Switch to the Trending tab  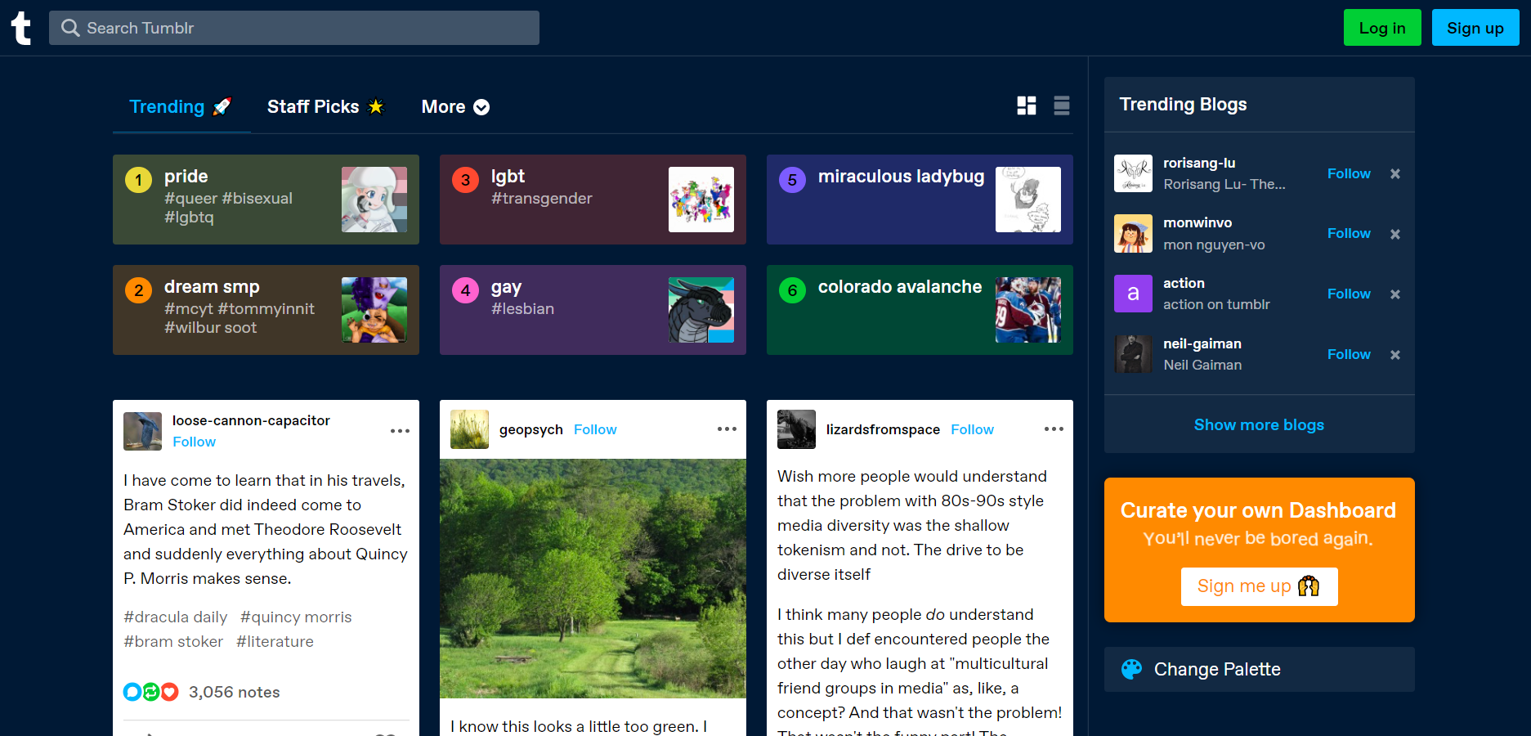point(181,107)
